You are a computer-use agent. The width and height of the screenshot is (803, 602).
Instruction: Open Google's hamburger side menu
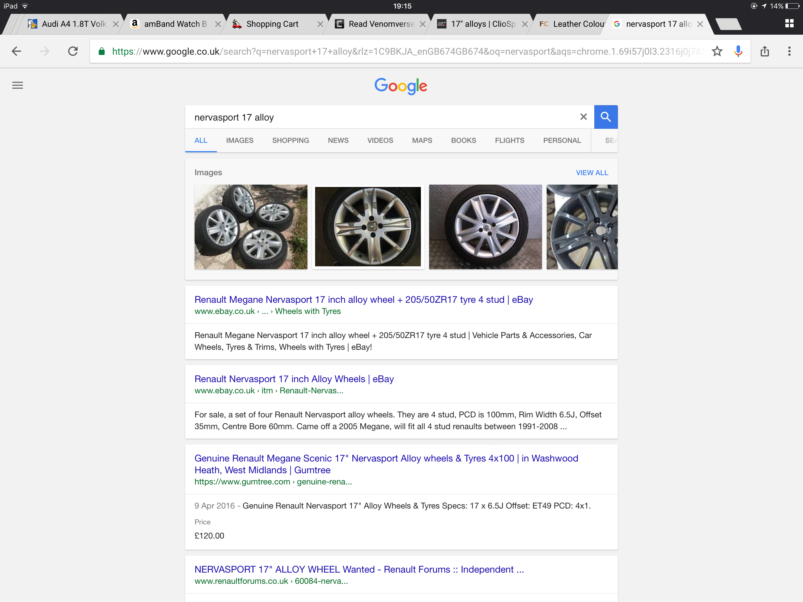click(x=17, y=85)
